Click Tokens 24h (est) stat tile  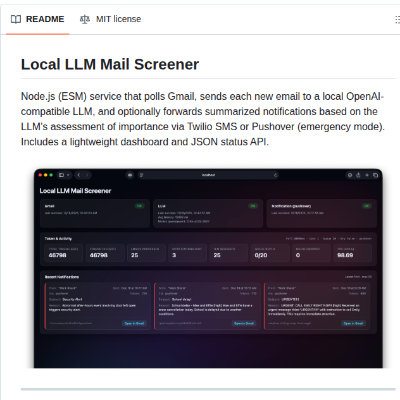(x=105, y=253)
